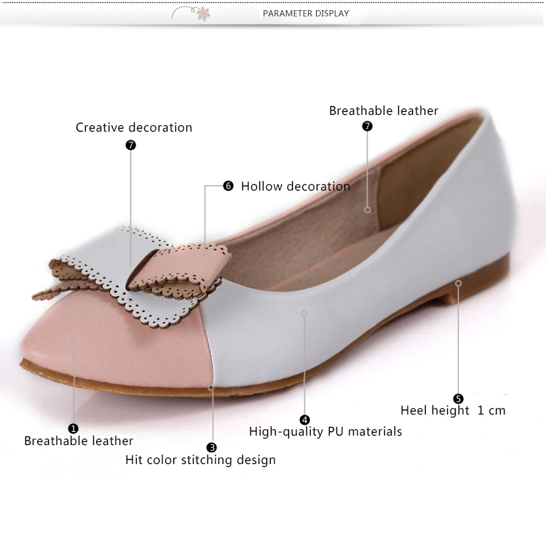The width and height of the screenshot is (546, 536).
Task: Click the number 1 marker bullet
Action: coord(73,428)
